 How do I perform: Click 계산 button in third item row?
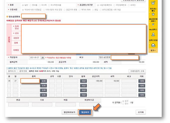(x=83, y=90)
